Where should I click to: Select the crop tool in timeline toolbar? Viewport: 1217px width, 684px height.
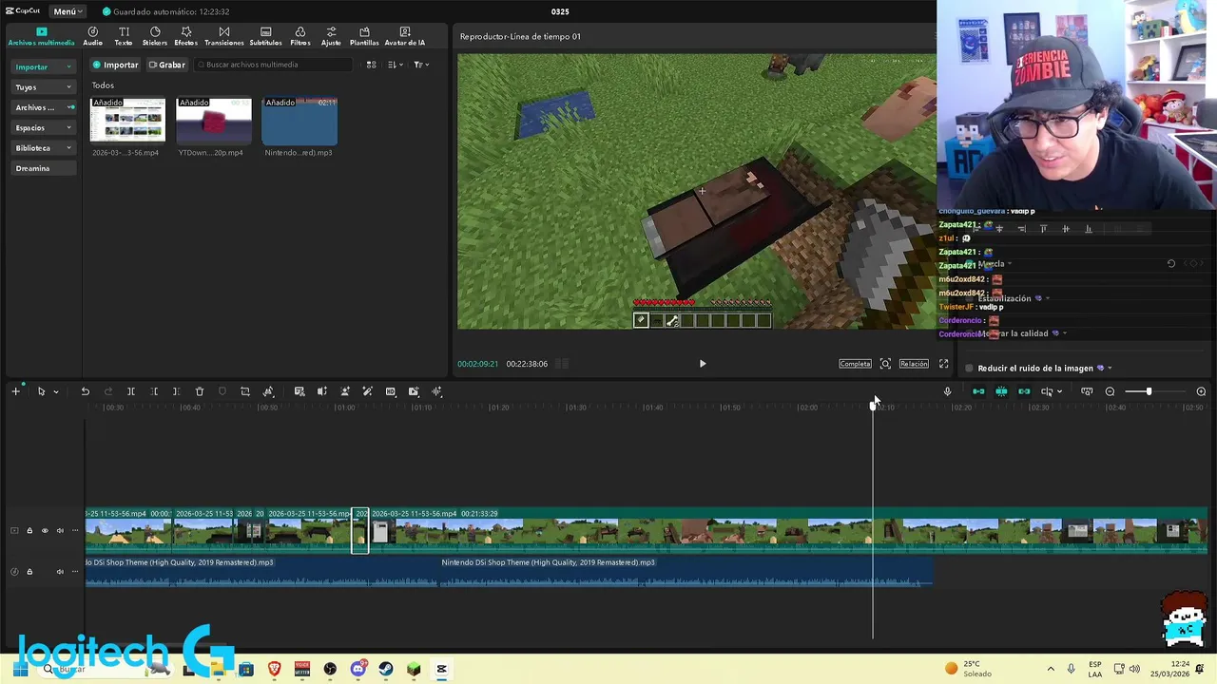click(245, 391)
